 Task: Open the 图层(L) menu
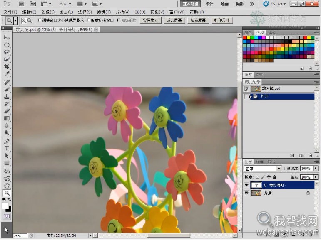66,12
